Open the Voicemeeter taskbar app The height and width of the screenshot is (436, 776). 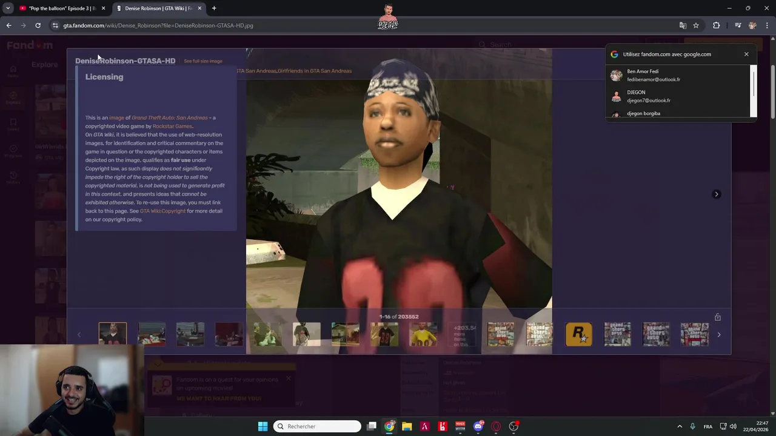pyautogui.click(x=460, y=426)
